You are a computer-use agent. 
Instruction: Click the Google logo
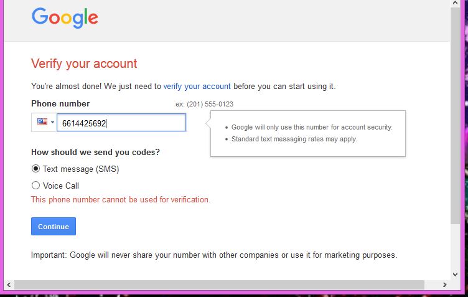(65, 17)
